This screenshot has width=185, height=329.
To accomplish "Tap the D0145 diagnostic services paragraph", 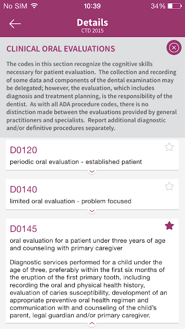I will (88, 289).
